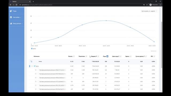Click the tree hierarchy icon in the Итого row
171x96 pixels.
pos(31,62)
